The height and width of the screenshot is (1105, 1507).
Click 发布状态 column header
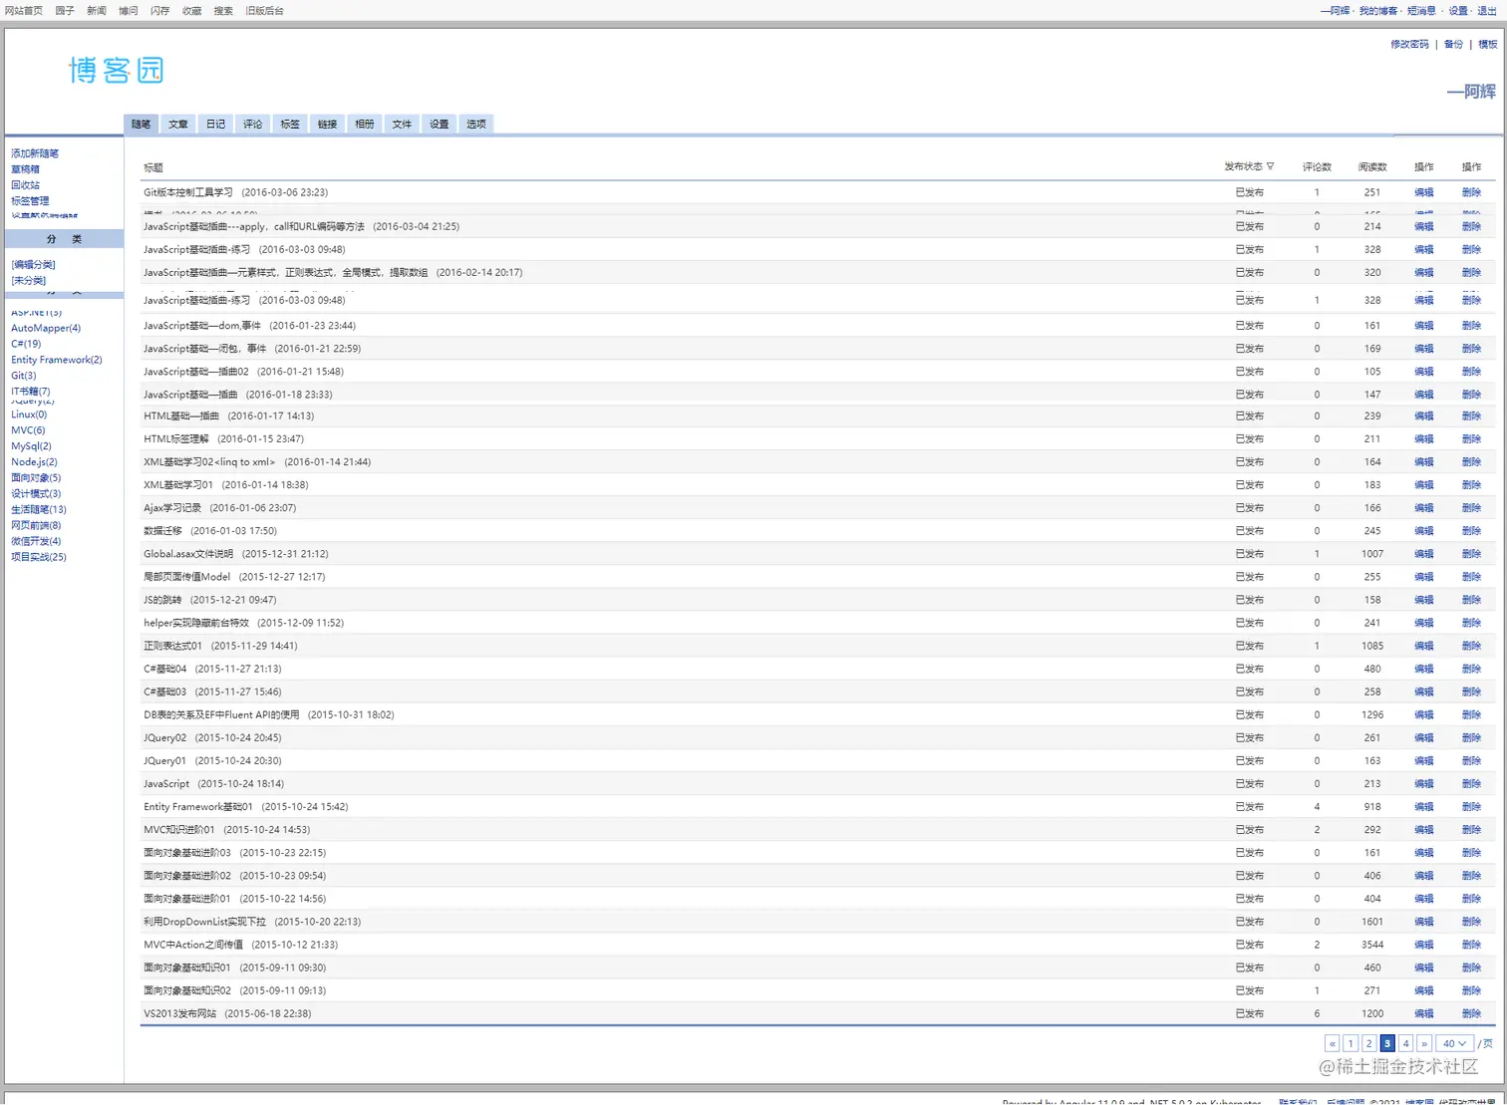pos(1244,166)
